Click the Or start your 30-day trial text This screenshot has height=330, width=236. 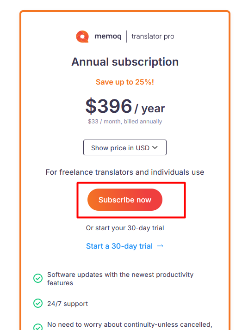125,228
